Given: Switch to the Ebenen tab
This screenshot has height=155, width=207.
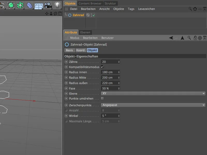Looking at the screenshot, I should pos(85,33).
